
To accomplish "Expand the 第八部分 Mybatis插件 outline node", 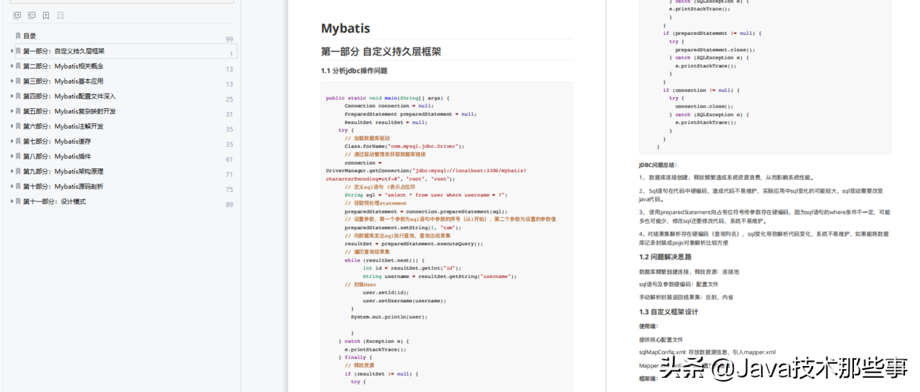I will 12,156.
